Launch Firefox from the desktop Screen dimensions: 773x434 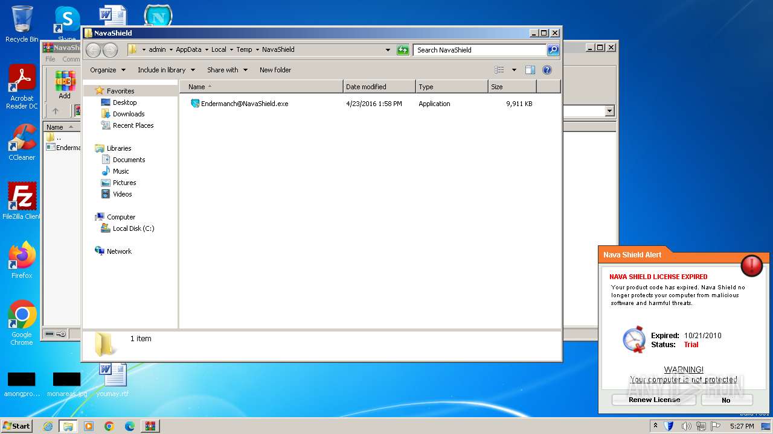click(x=22, y=260)
